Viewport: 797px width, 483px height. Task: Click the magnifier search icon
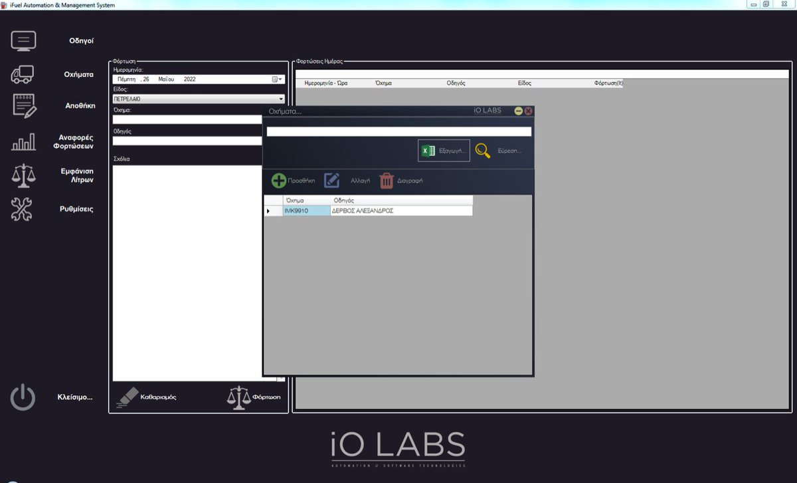pyautogui.click(x=483, y=151)
